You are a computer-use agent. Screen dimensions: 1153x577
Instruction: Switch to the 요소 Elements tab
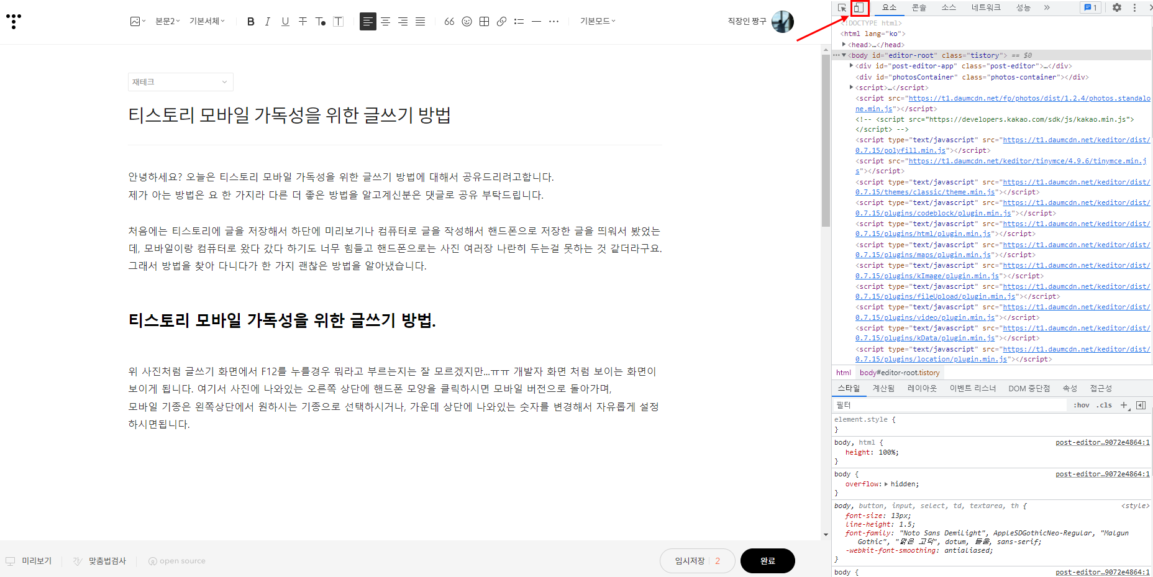(889, 7)
